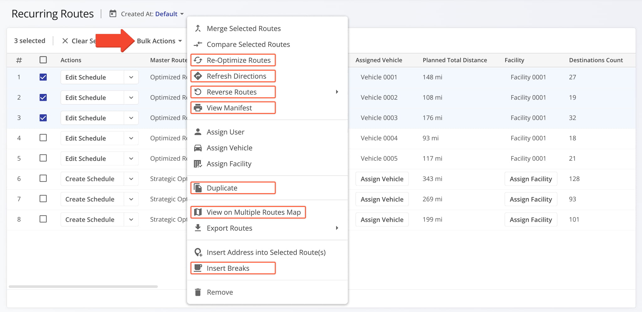Screen dimensions: 642x312
Task: Click the View Manifest printer icon
Action: (198, 107)
